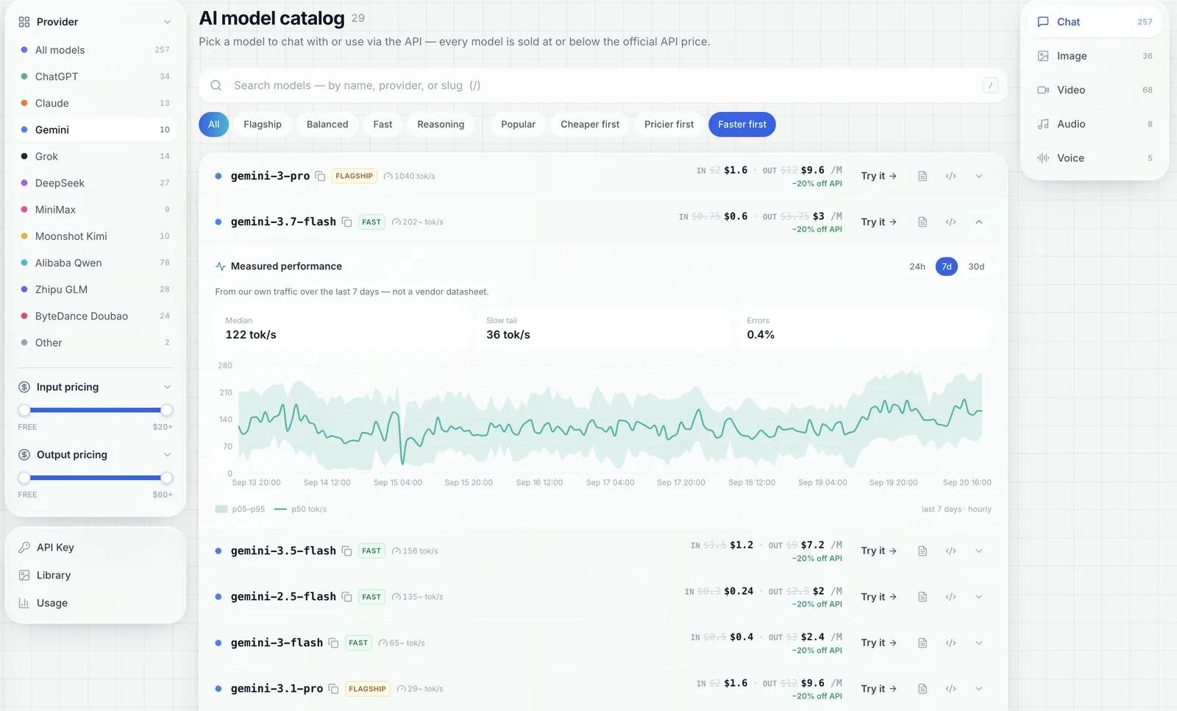Filter by Balanced models
1177x711 pixels.
(x=327, y=124)
